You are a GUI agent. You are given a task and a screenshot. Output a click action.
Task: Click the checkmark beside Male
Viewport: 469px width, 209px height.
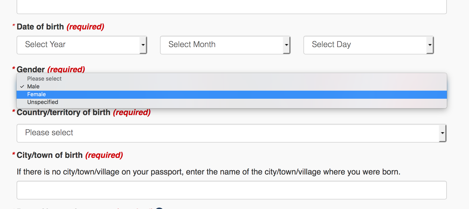pos(22,87)
